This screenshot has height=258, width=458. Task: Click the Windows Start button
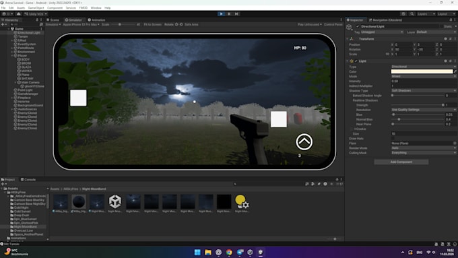click(x=197, y=252)
